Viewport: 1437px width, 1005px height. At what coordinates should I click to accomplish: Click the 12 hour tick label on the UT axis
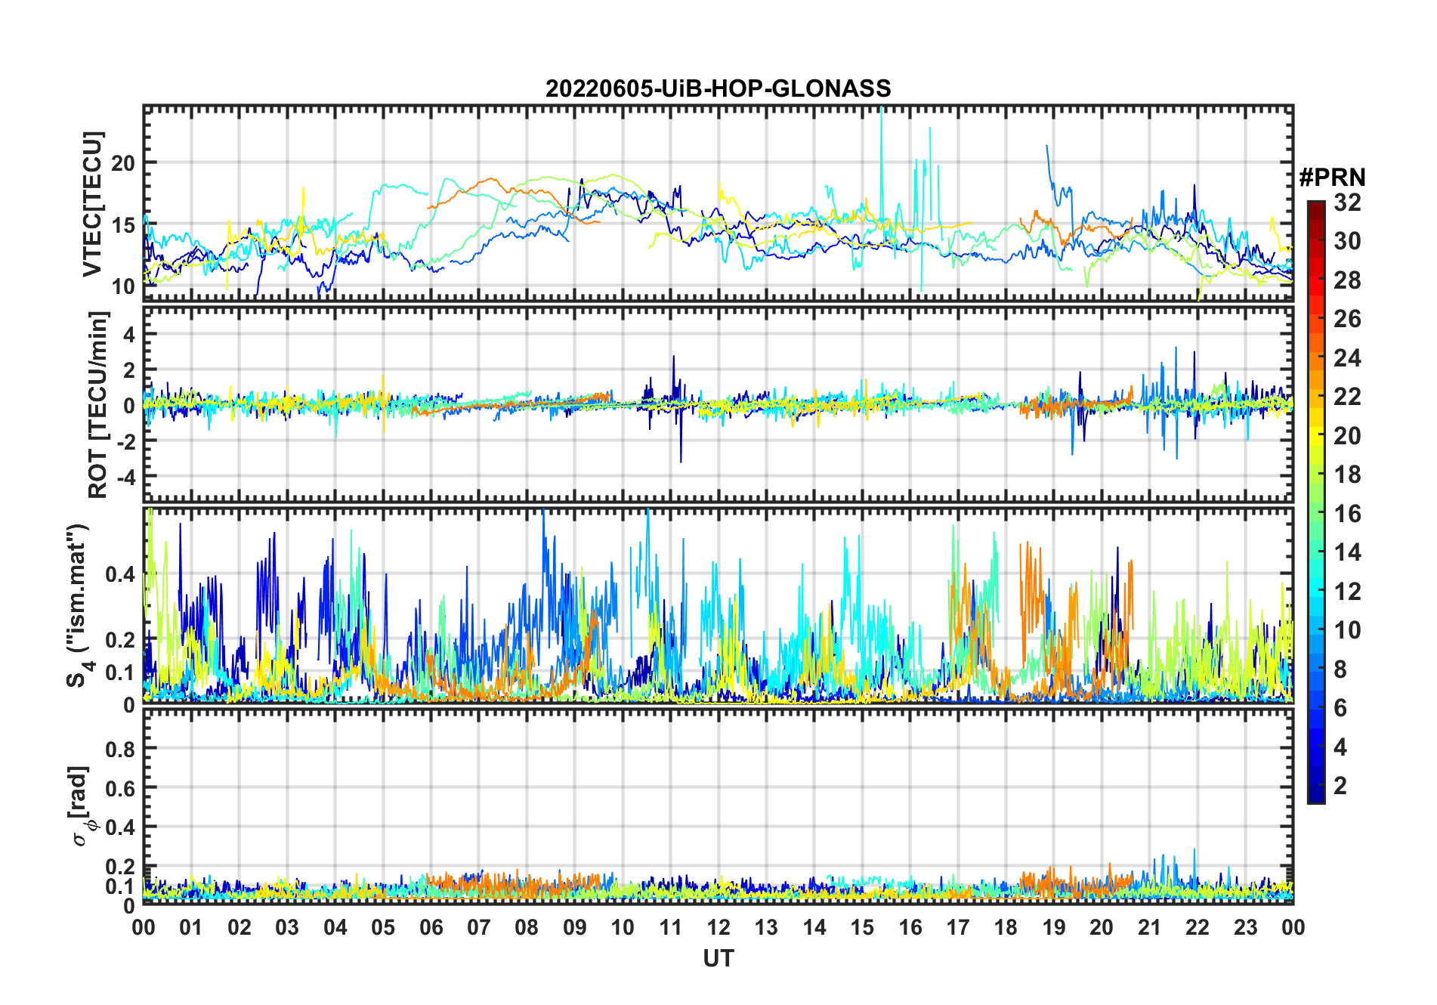point(718,927)
